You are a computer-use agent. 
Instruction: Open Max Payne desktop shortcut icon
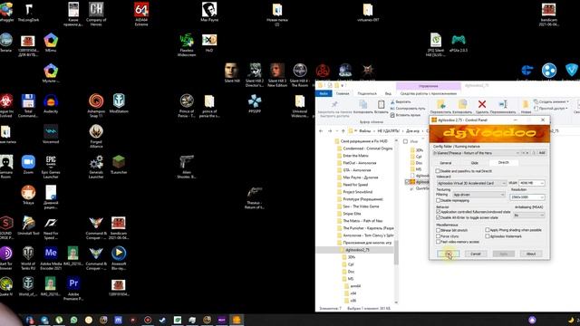(x=209, y=12)
